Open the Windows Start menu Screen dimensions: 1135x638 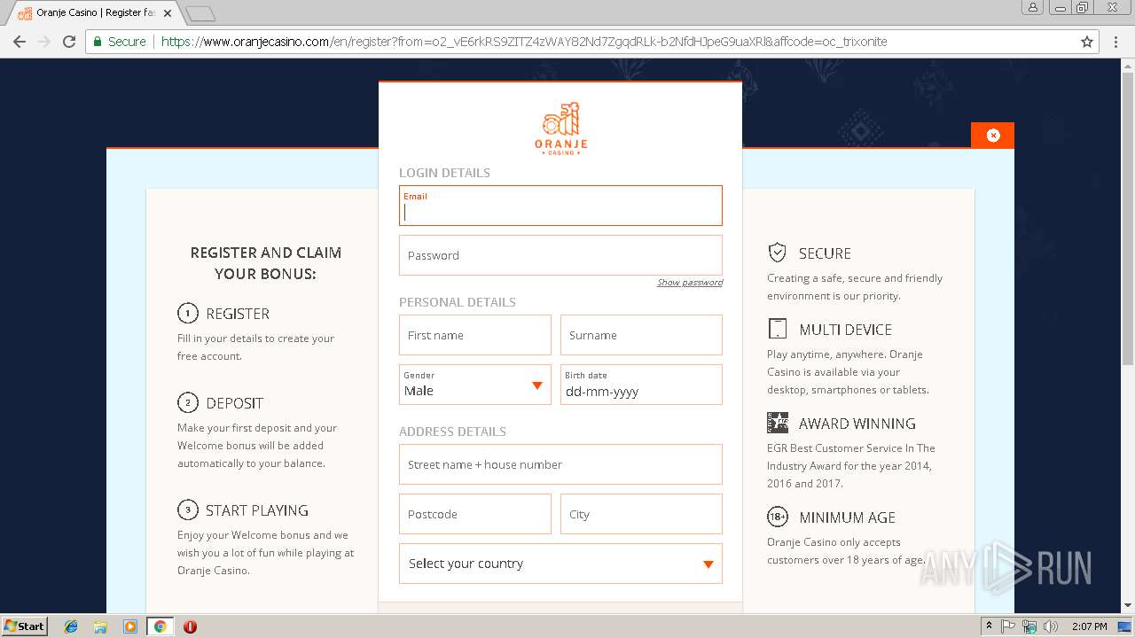click(x=24, y=626)
